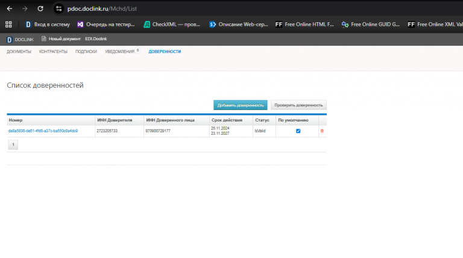Click 'Новый документ' in the top bar
The image size is (463, 258).
61,39
